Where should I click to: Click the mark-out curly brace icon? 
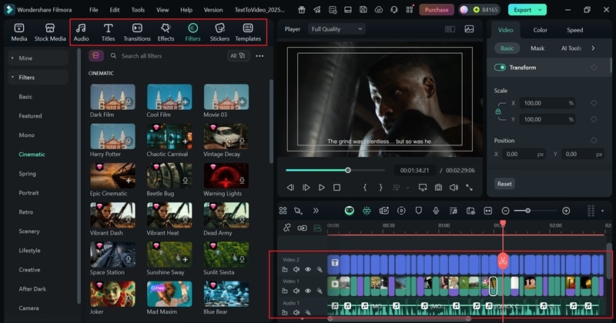(380, 188)
